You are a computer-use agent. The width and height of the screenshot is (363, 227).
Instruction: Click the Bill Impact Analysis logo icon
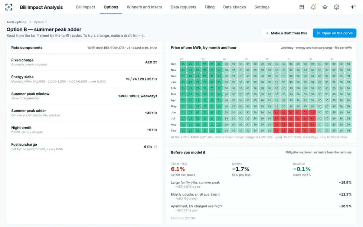tap(9, 7)
